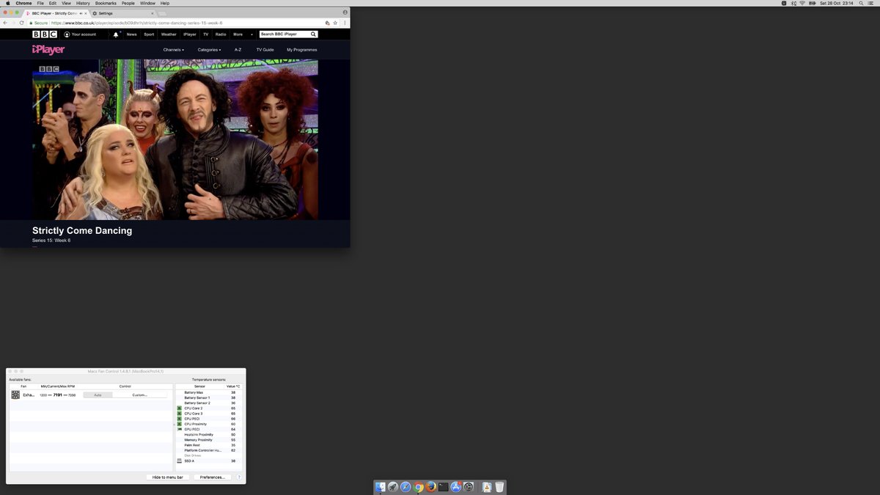The width and height of the screenshot is (880, 495).
Task: Click the Strictly Come Dancing video player
Action: 175,139
